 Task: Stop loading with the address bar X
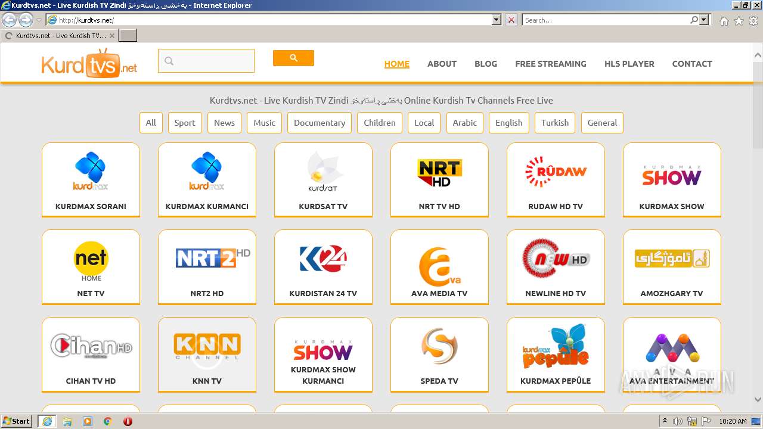point(511,20)
